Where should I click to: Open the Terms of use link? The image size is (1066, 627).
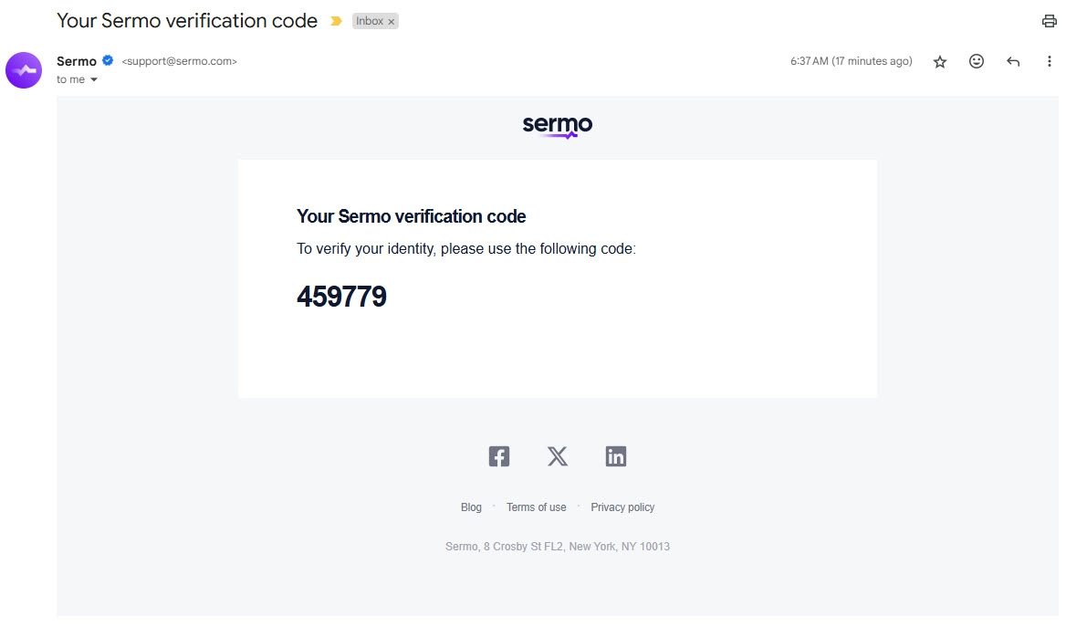click(x=536, y=507)
